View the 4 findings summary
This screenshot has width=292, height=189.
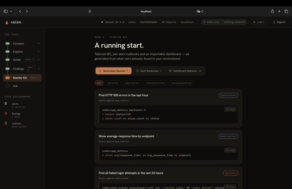coord(13,115)
